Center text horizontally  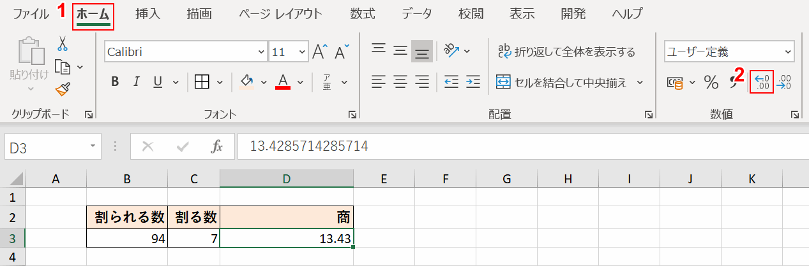click(x=400, y=81)
